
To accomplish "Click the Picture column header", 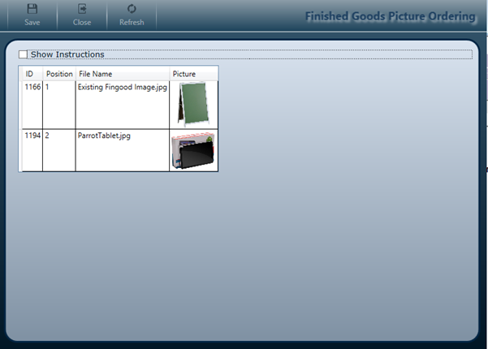I will click(184, 74).
